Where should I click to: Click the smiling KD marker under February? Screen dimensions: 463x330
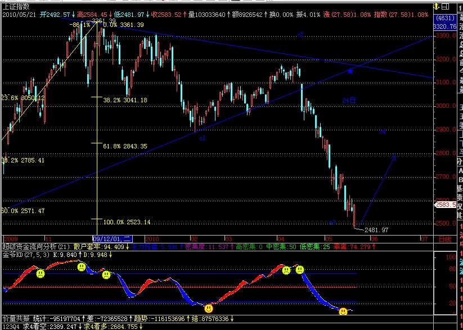pyautogui.click(x=209, y=309)
